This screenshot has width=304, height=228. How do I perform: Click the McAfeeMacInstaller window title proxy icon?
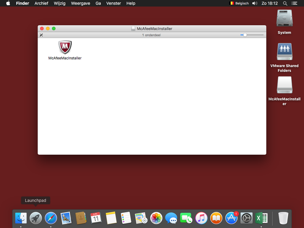[133, 29]
